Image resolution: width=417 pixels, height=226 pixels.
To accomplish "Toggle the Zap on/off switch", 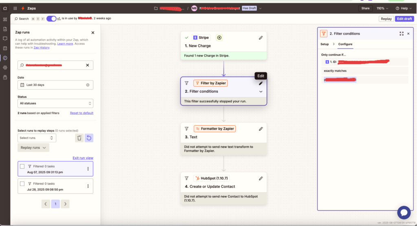I will point(51,19).
